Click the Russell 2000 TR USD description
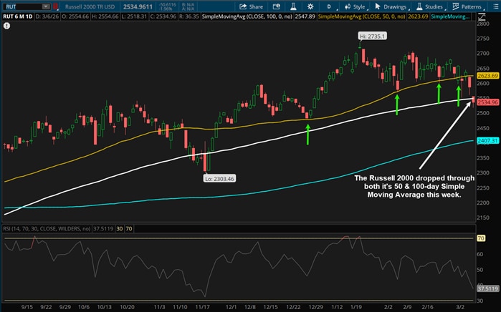This screenshot has height=312, width=501. [90, 6]
